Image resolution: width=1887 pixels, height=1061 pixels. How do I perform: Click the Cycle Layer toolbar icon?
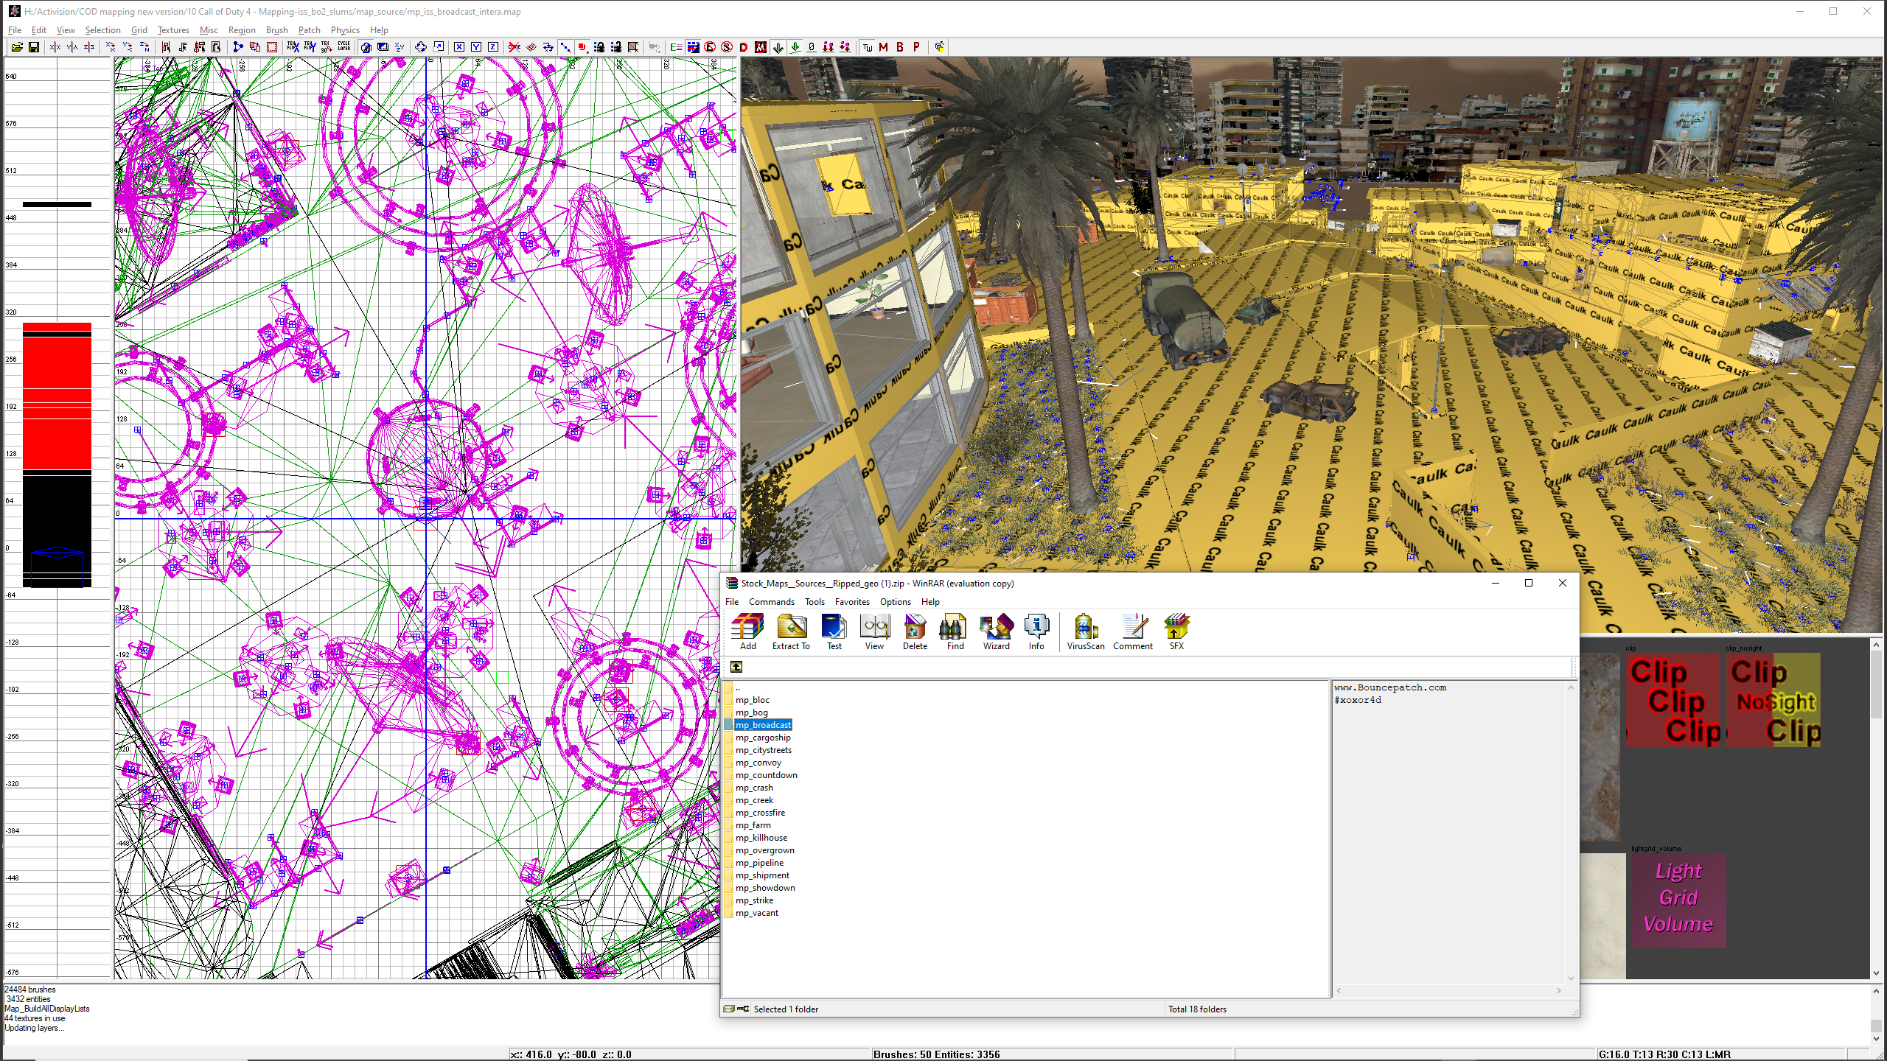344,47
